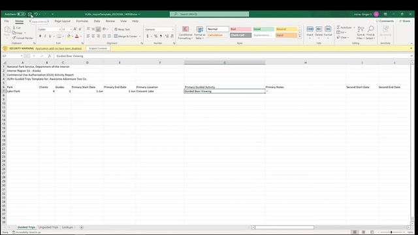Viewport: 418px width, 235px height.
Task: Expand the cell styles gallery
Action: pos(300,37)
